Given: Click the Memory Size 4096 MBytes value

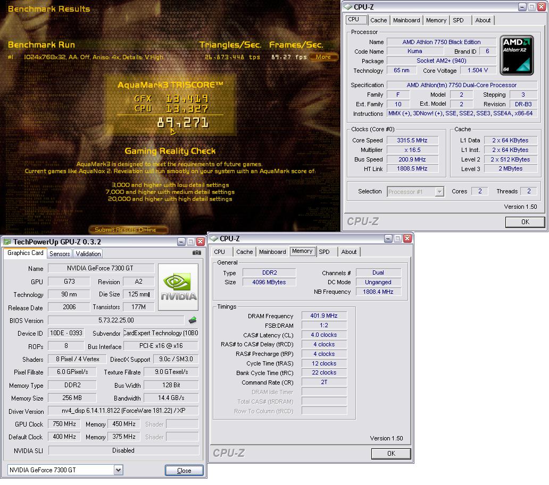Looking at the screenshot, I should (269, 282).
